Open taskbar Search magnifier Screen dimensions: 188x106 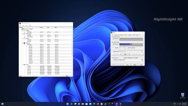tap(71, 104)
